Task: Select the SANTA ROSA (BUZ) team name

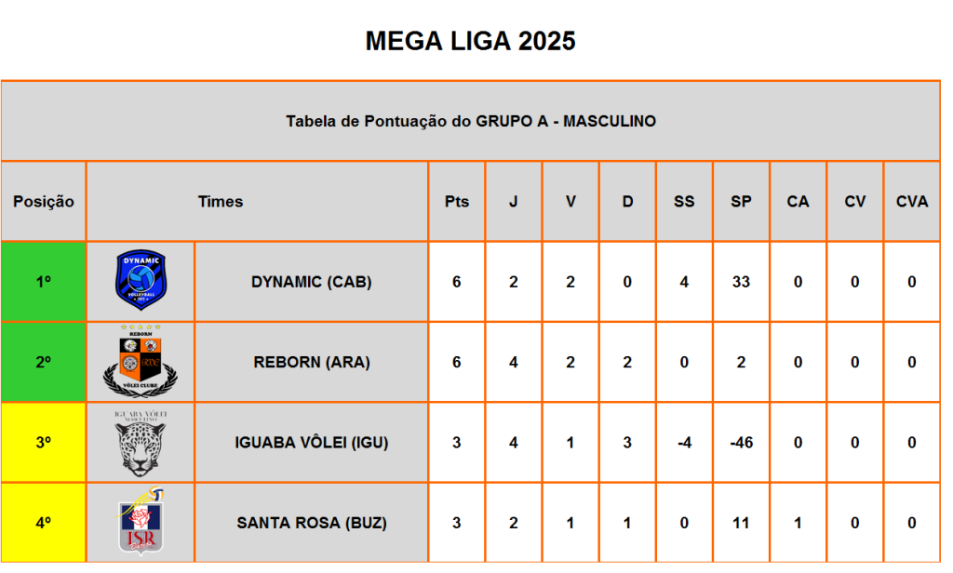Action: (x=312, y=523)
